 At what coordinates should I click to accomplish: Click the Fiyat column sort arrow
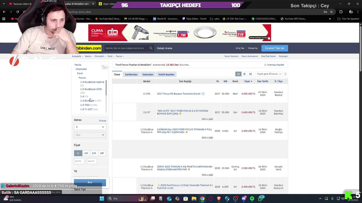click(251, 81)
